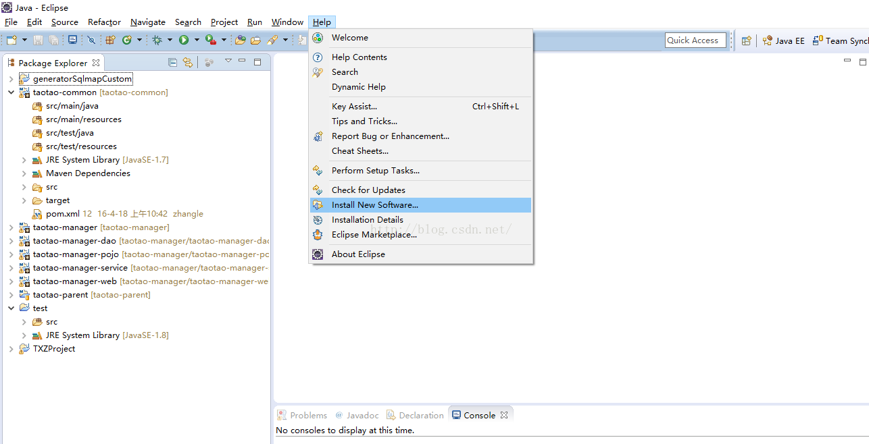Click the Save toolbar icon

click(39, 40)
